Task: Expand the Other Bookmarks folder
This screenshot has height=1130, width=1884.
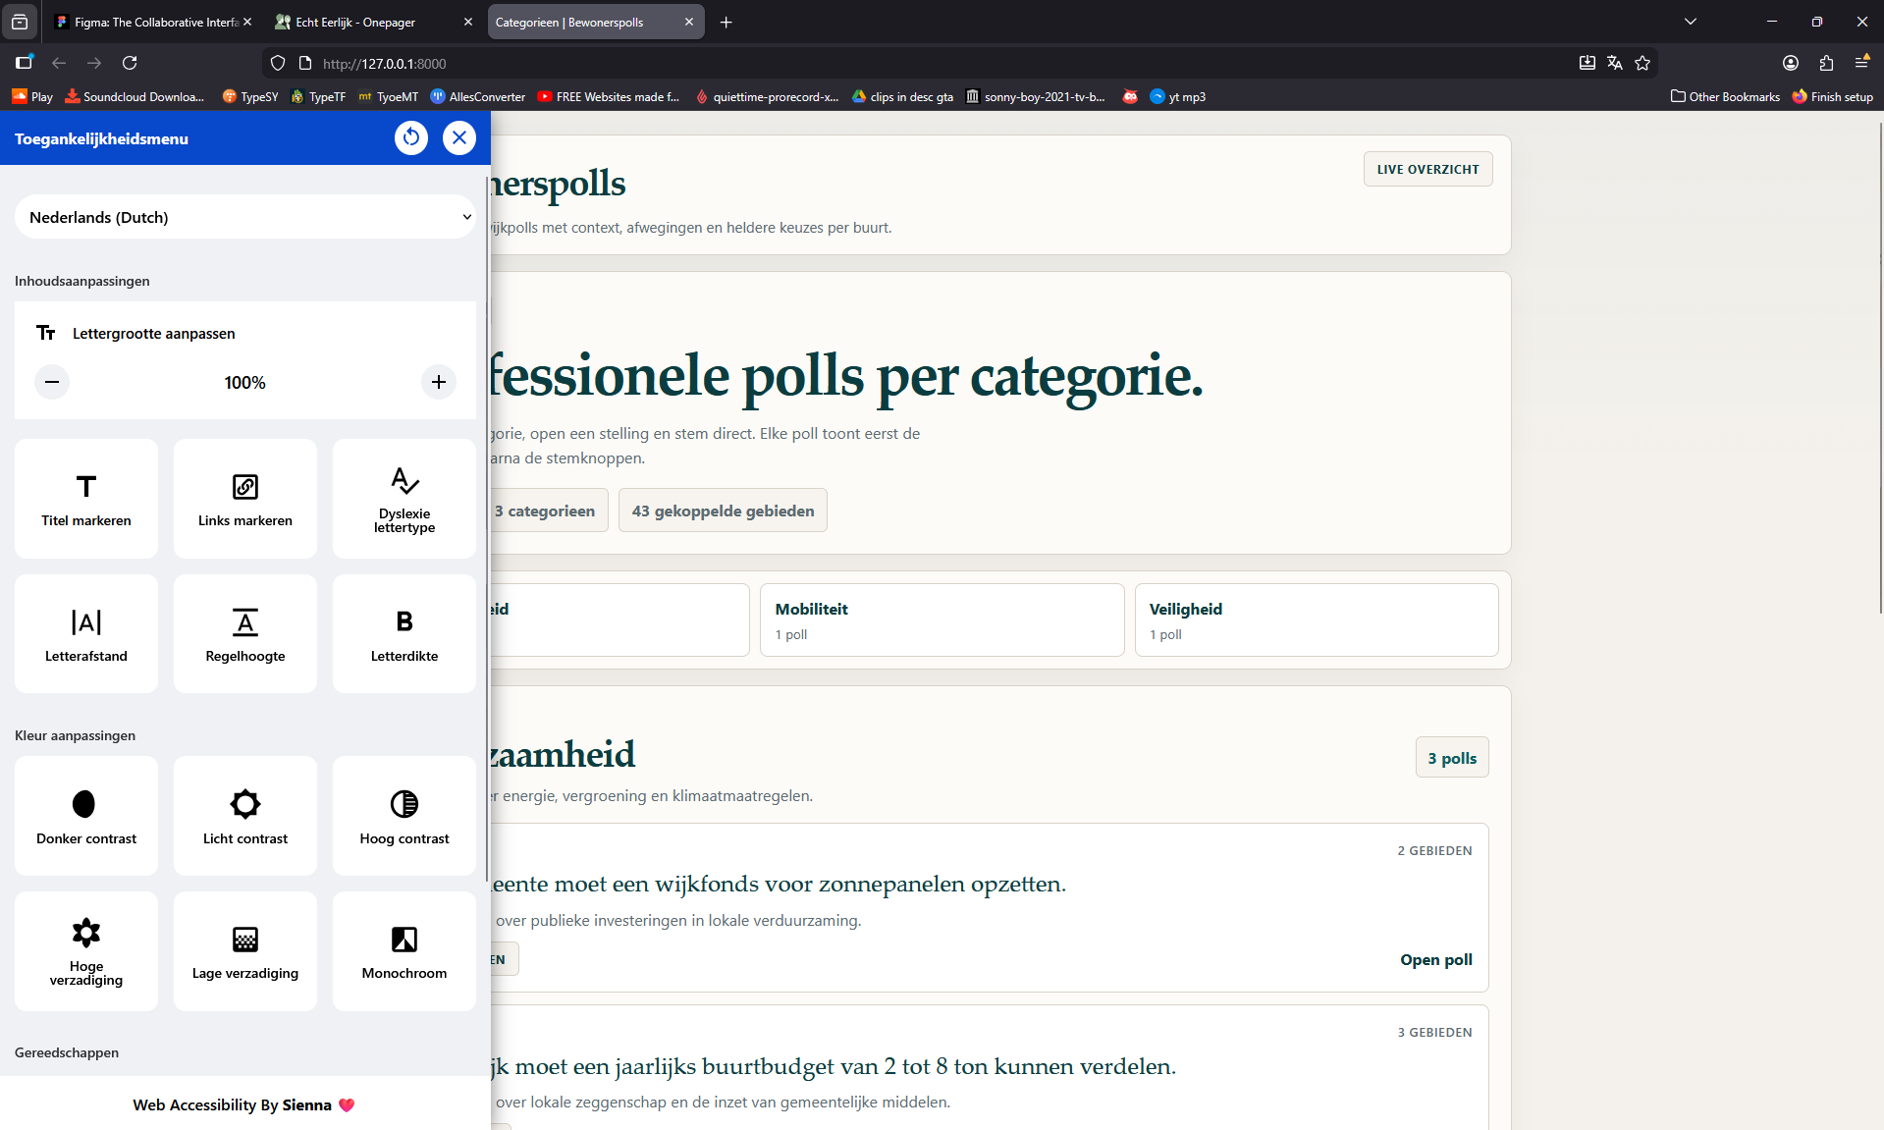Action: 1725,96
